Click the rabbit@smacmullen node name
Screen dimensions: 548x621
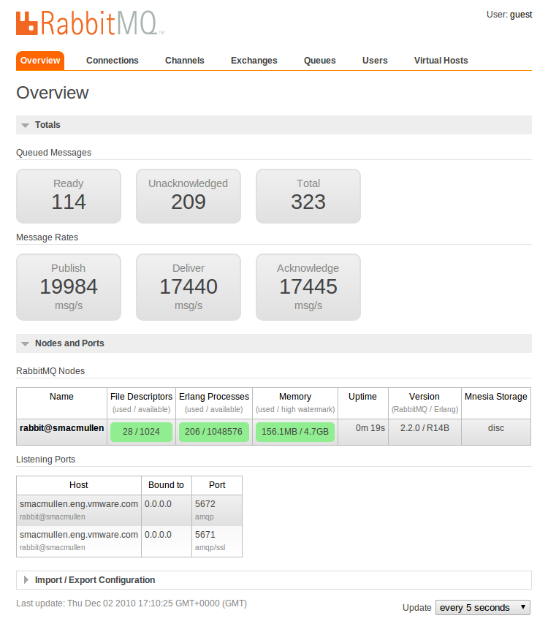tap(62, 428)
